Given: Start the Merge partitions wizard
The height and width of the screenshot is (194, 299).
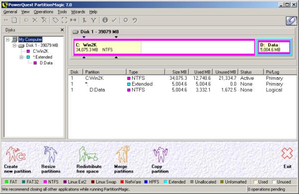Looking at the screenshot, I should click(x=124, y=154).
